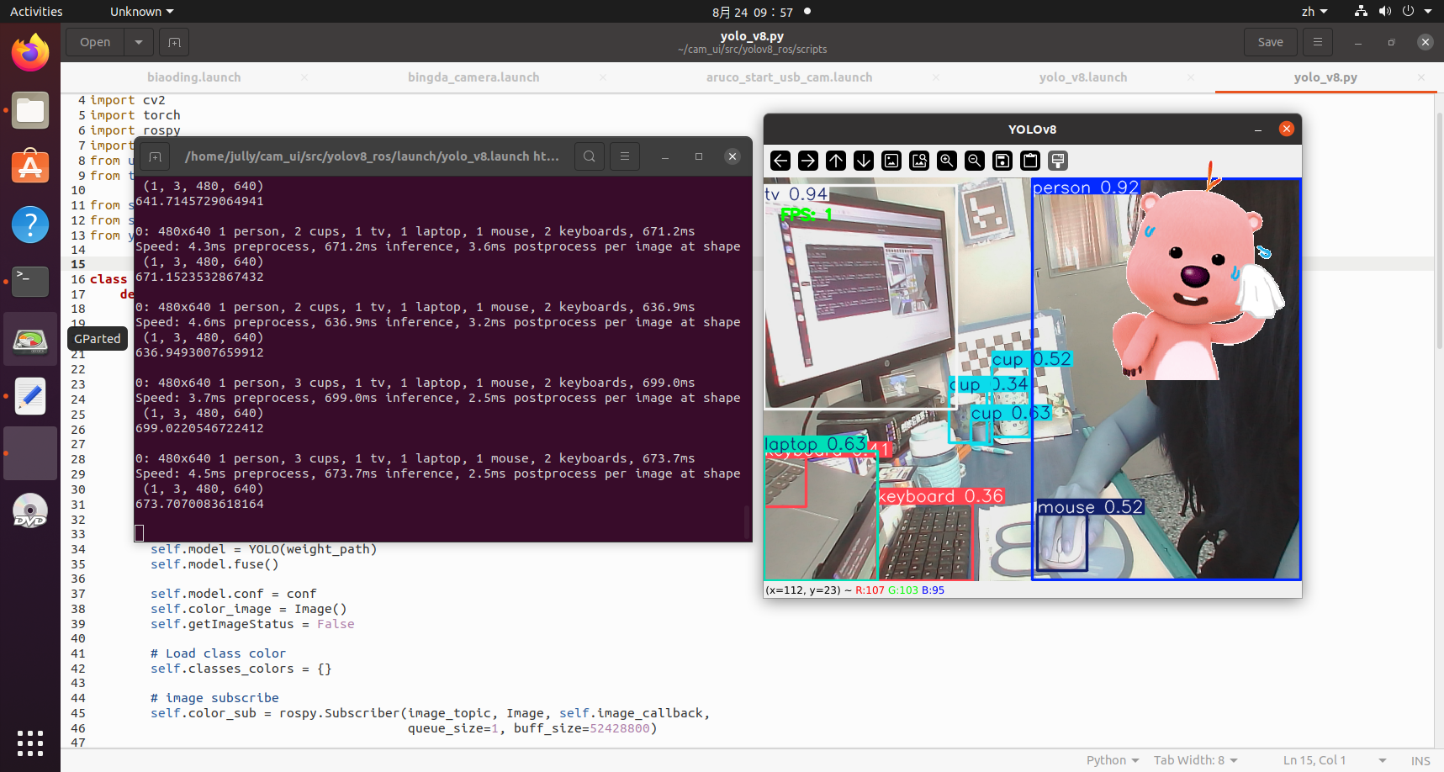Toggle INS overwrite mode in status bar
The height and width of the screenshot is (772, 1444).
pyautogui.click(x=1420, y=760)
